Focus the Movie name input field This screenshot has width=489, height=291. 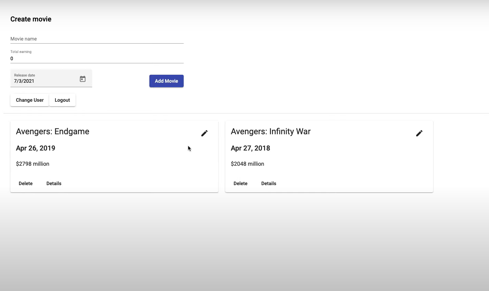click(97, 39)
